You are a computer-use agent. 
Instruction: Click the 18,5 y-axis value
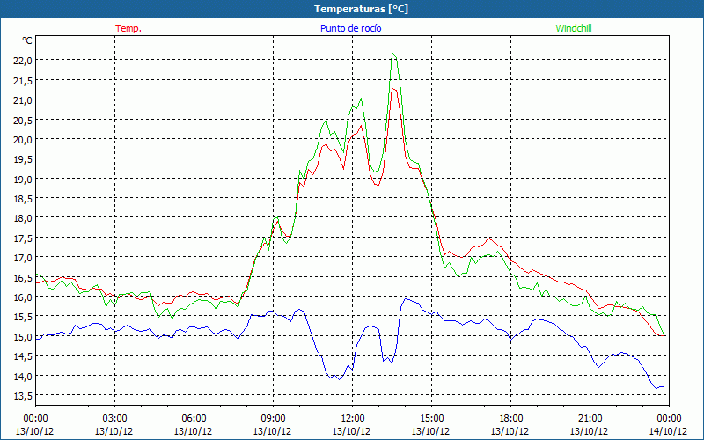click(x=23, y=199)
